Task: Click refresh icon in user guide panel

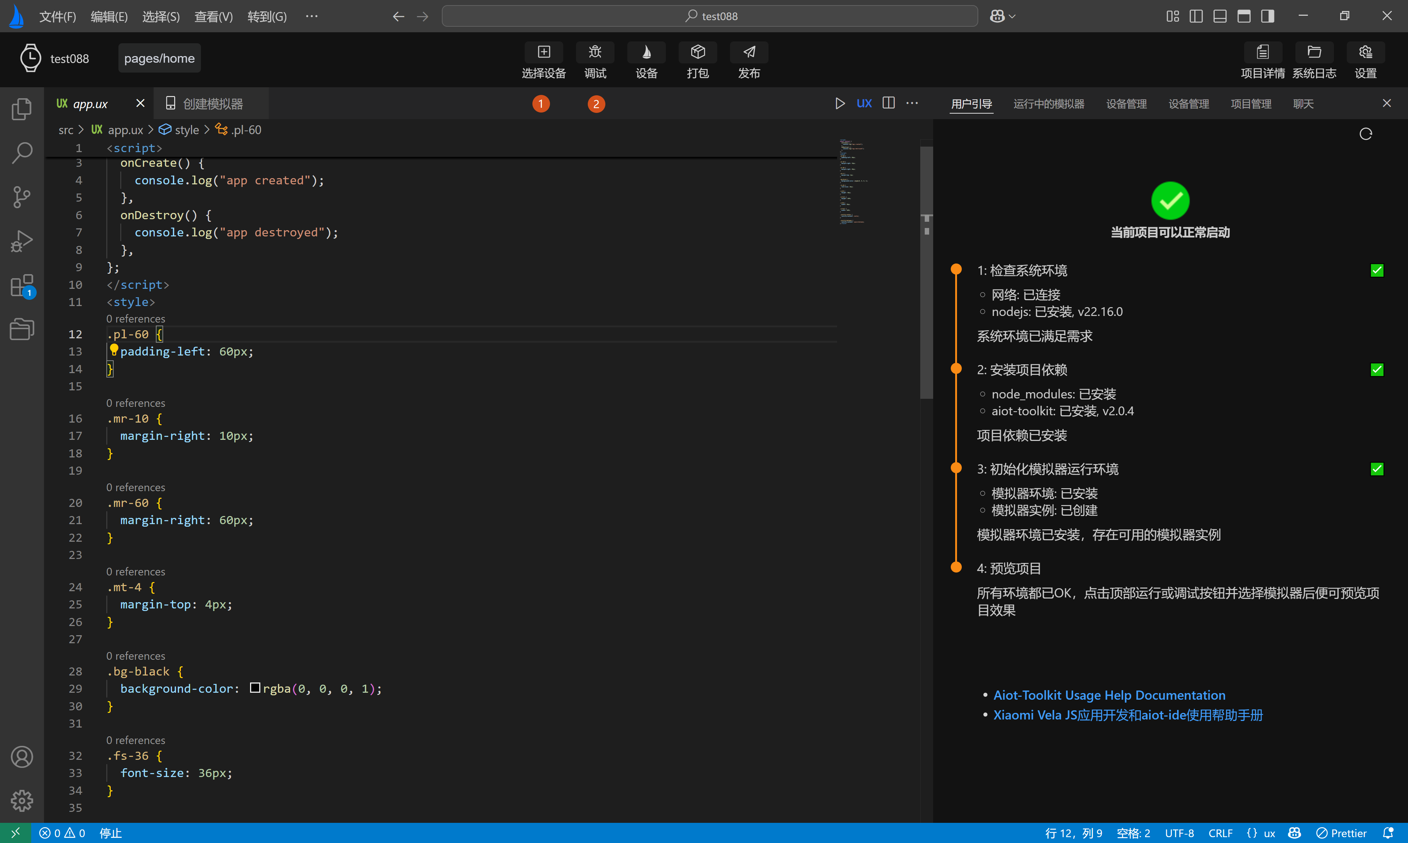Action: point(1365,134)
